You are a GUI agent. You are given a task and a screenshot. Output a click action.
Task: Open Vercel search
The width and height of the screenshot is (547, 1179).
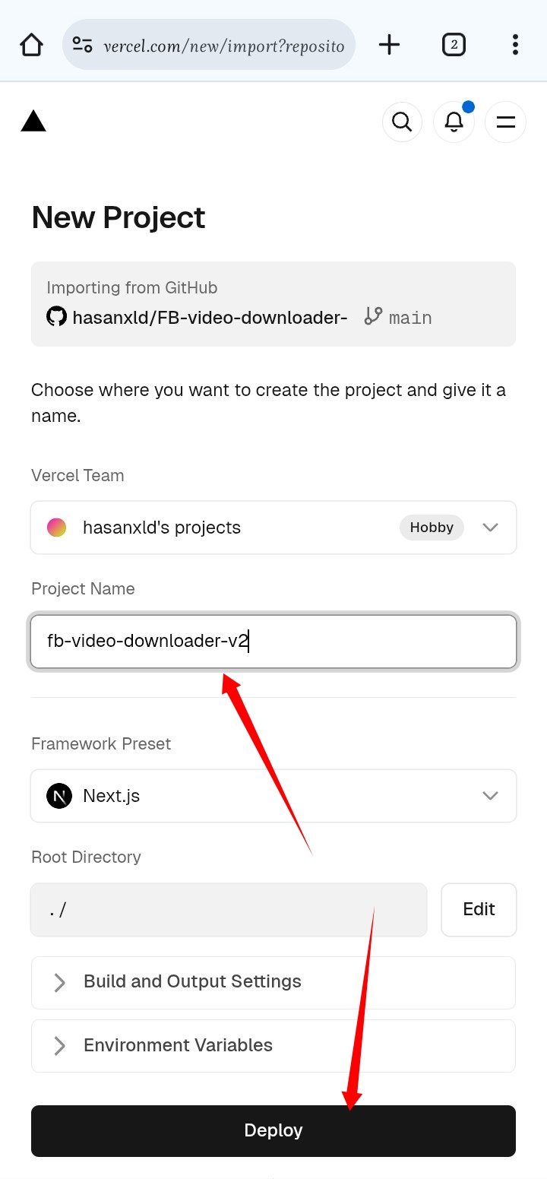pos(402,122)
